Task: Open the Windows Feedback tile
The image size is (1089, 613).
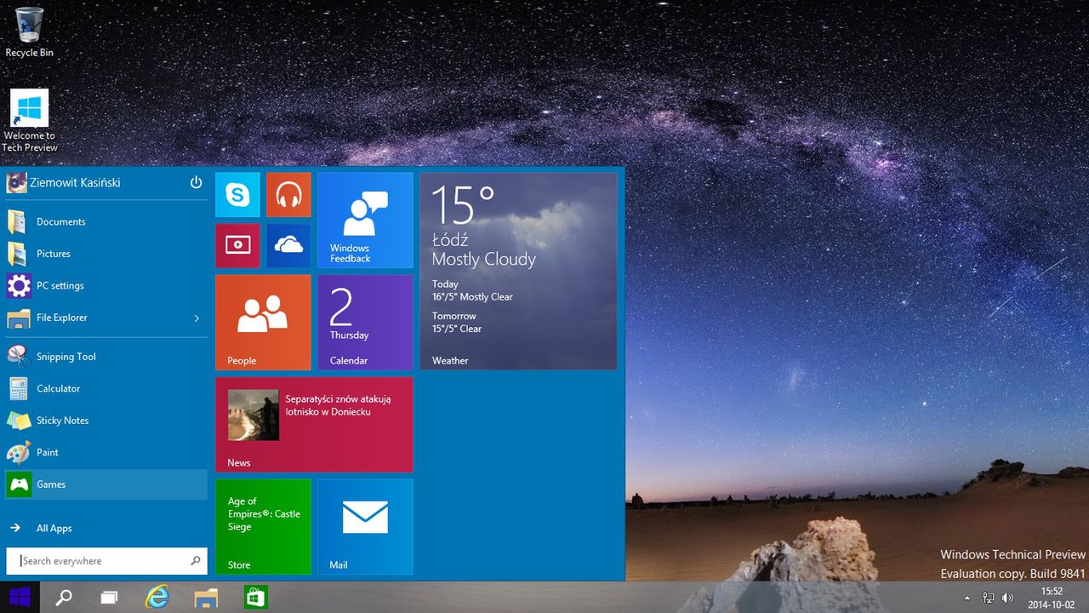Action: click(x=365, y=221)
